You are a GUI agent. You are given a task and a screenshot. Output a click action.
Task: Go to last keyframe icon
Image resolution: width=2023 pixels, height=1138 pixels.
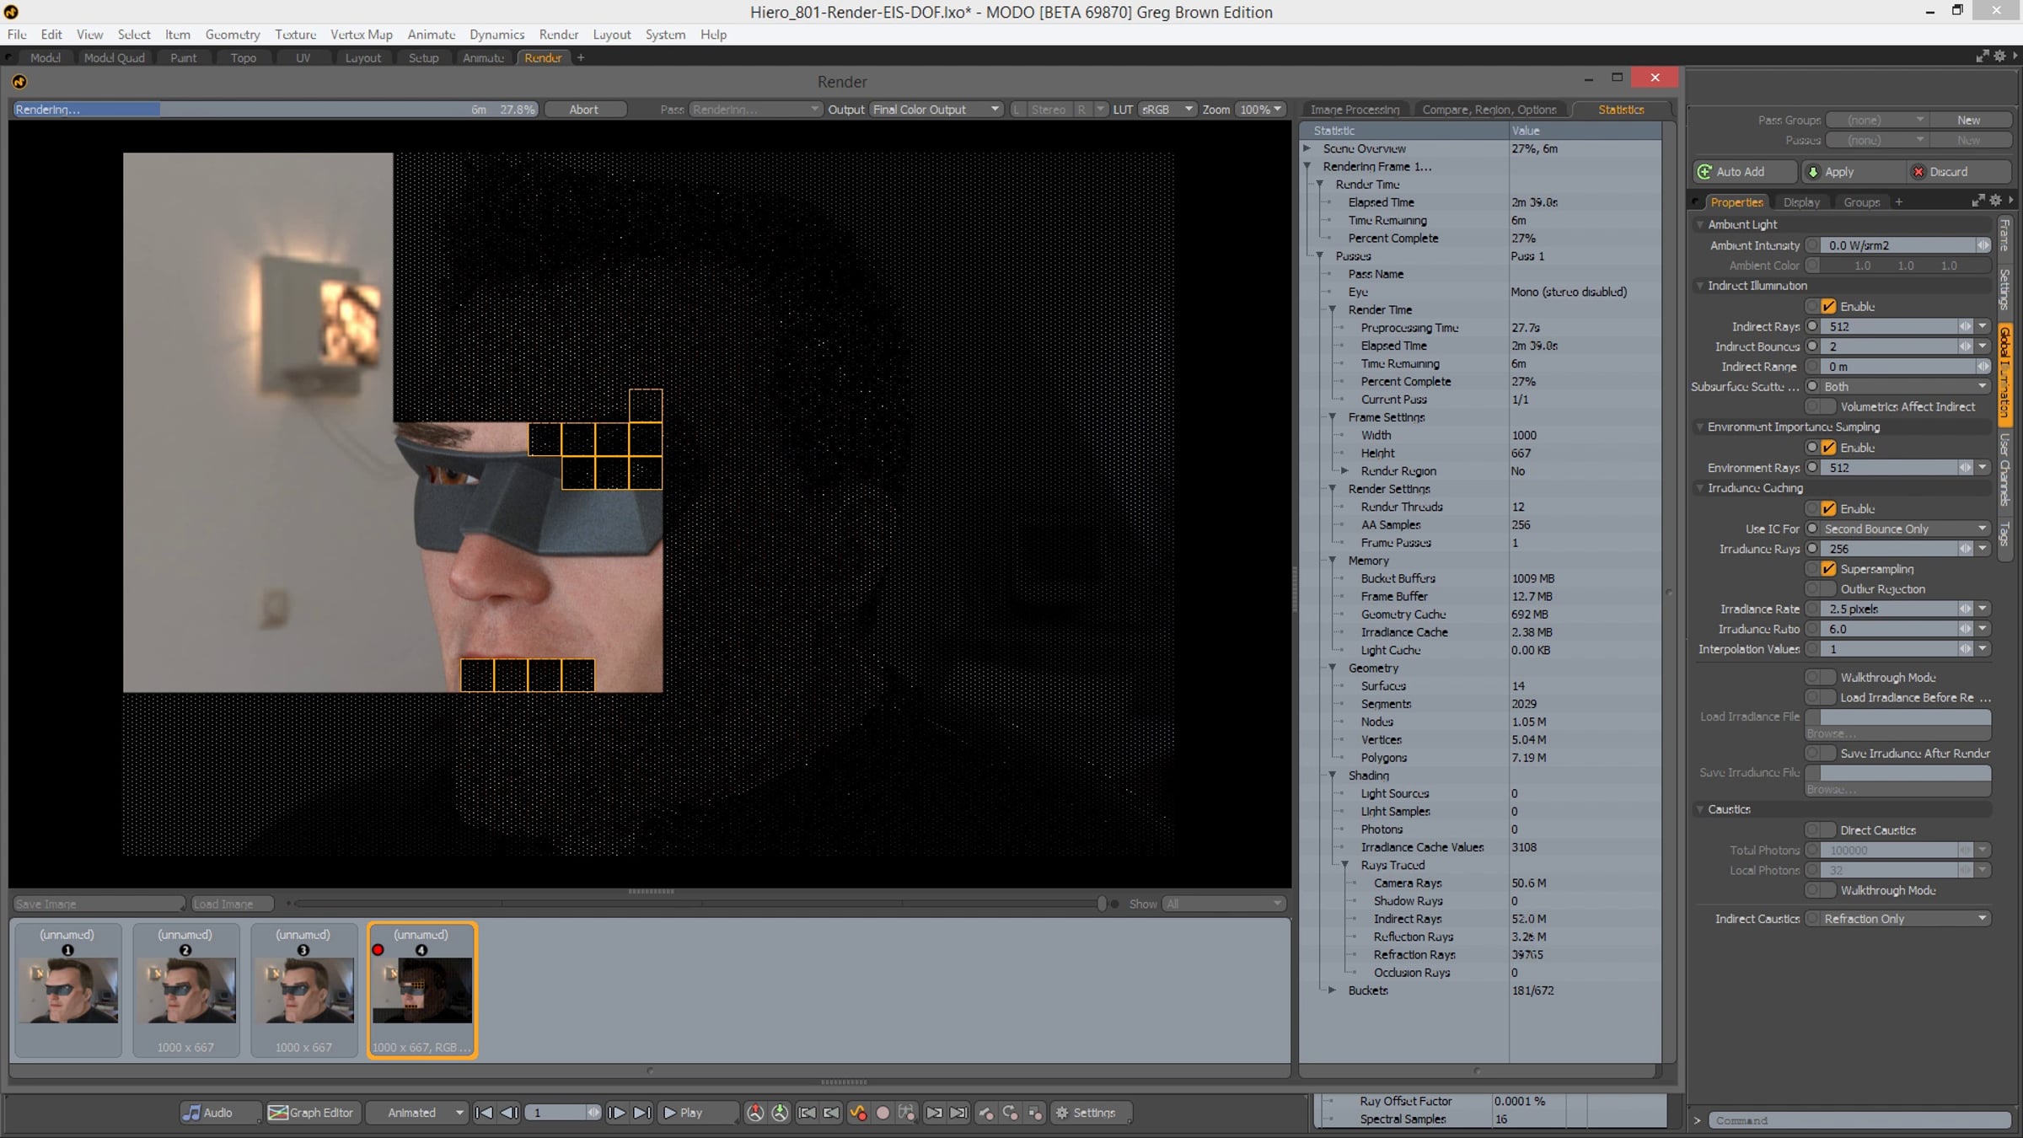coord(959,1113)
